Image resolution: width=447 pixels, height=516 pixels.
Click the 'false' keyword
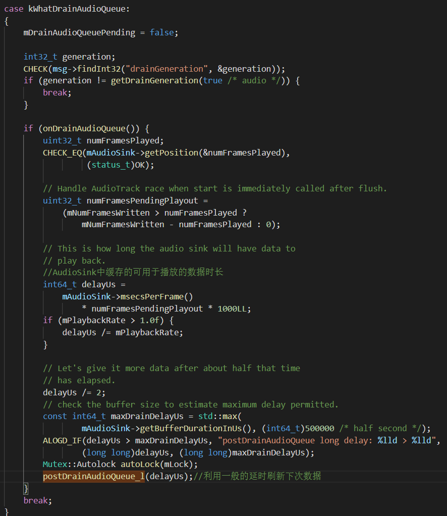click(161, 33)
